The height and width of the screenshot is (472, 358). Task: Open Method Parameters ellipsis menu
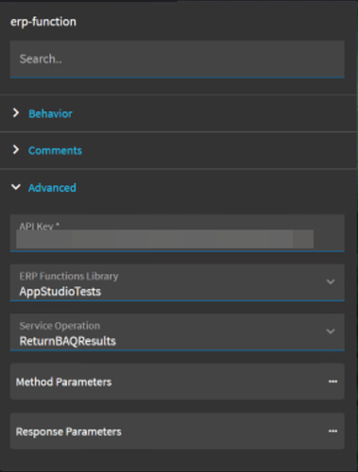[x=332, y=381]
